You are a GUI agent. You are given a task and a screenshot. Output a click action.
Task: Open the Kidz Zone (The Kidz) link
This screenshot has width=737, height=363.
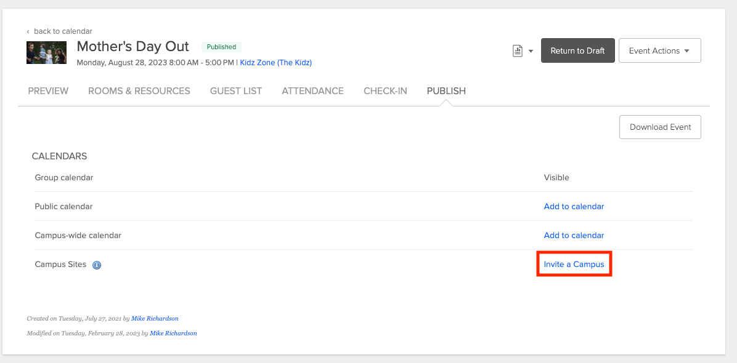tap(275, 63)
